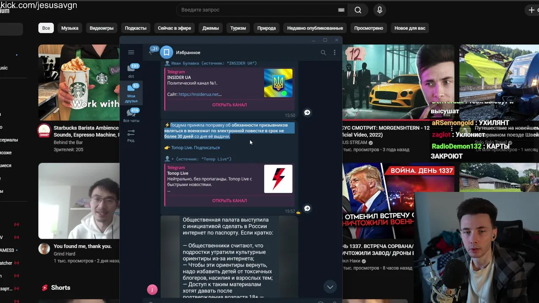Click Starbucks Barista Ambience video title
This screenshot has height=303, width=539.
[x=86, y=131]
